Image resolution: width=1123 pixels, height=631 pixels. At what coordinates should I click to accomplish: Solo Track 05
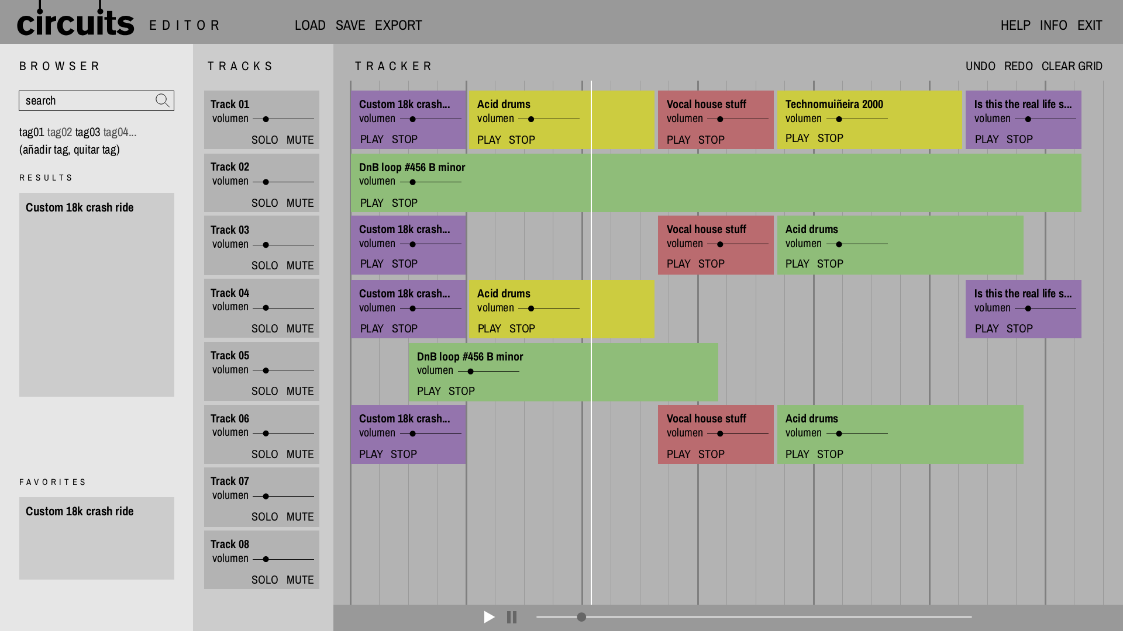265,391
